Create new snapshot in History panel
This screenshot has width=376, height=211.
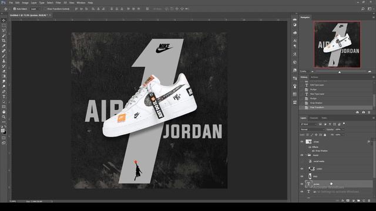click(363, 112)
